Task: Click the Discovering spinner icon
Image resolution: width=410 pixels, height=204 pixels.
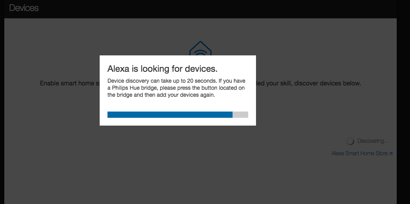Action: click(x=350, y=141)
